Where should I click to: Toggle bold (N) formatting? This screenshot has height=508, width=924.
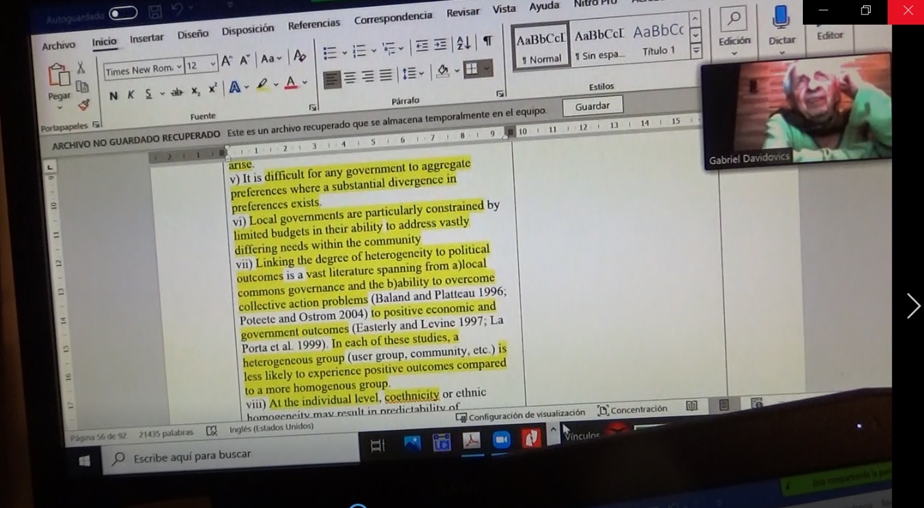coord(114,96)
